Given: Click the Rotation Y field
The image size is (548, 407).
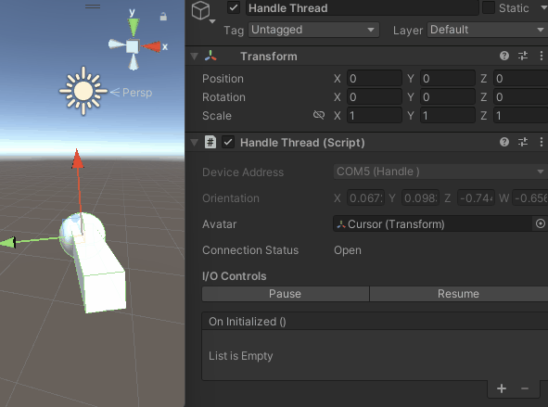Looking at the screenshot, I should 448,96.
